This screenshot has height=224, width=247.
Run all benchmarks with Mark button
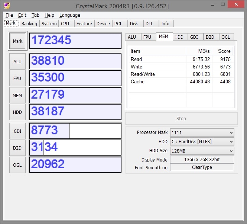[x=17, y=41]
